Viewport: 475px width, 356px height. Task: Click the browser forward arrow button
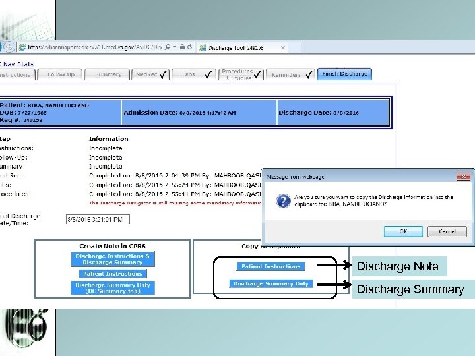pos(9,47)
